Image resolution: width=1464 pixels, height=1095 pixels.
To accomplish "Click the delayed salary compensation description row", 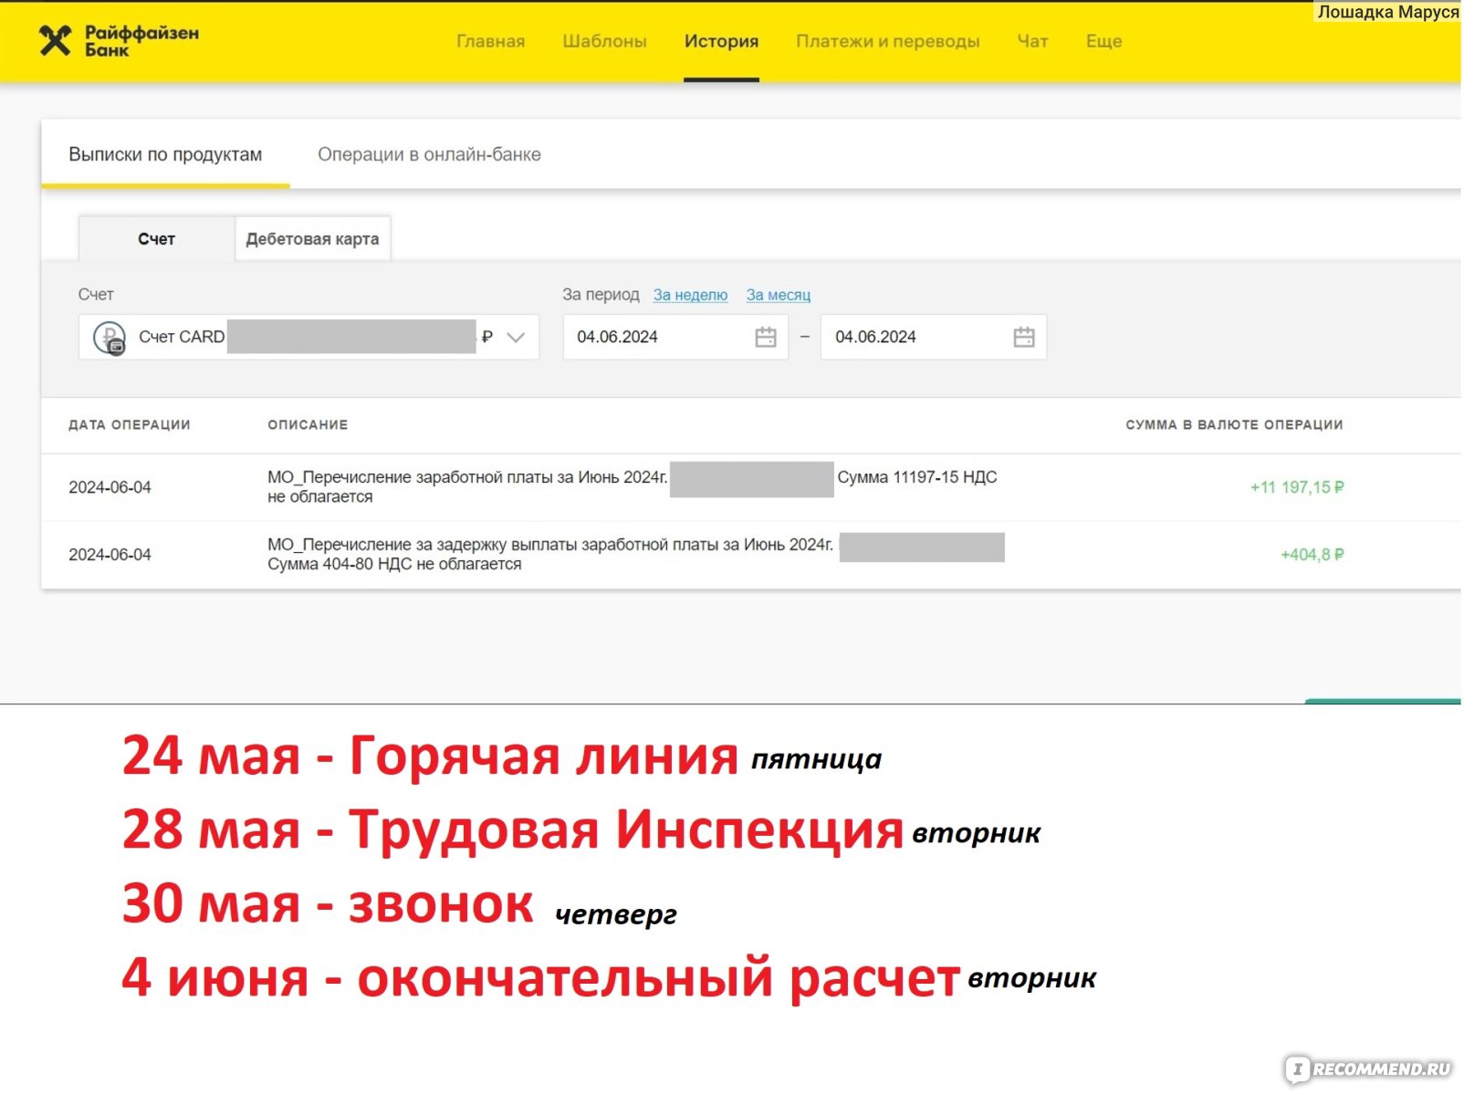I will [636, 555].
